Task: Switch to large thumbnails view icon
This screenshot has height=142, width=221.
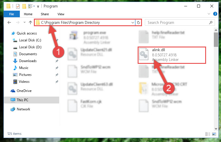Action: pos(214,134)
